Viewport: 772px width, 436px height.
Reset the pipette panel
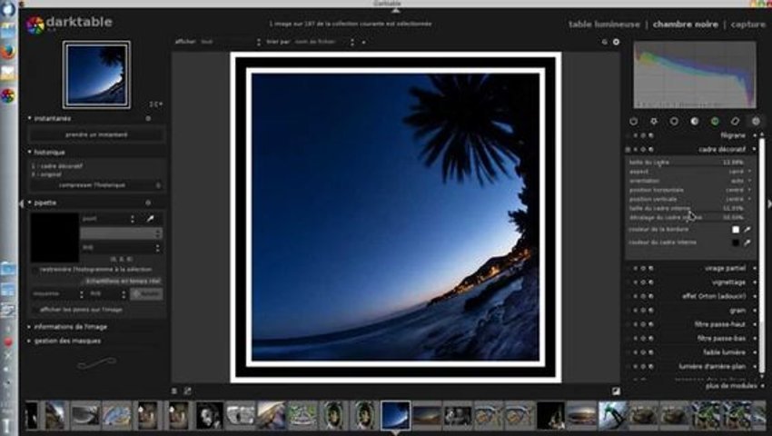[x=148, y=203]
